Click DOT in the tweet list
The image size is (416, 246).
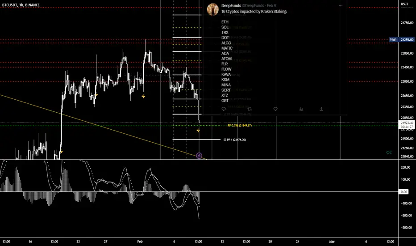[225, 38]
